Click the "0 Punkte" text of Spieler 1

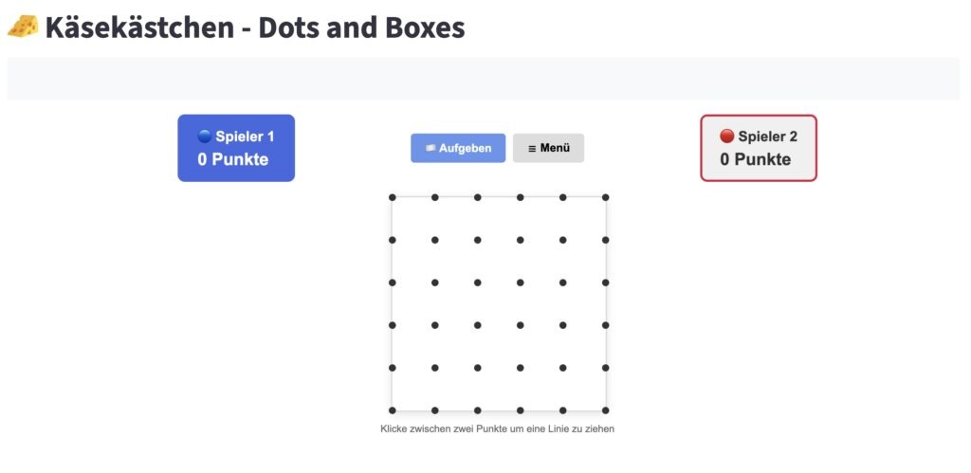pos(233,159)
